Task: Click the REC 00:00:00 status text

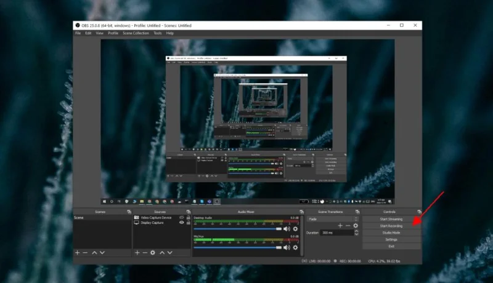Action: pos(350,261)
